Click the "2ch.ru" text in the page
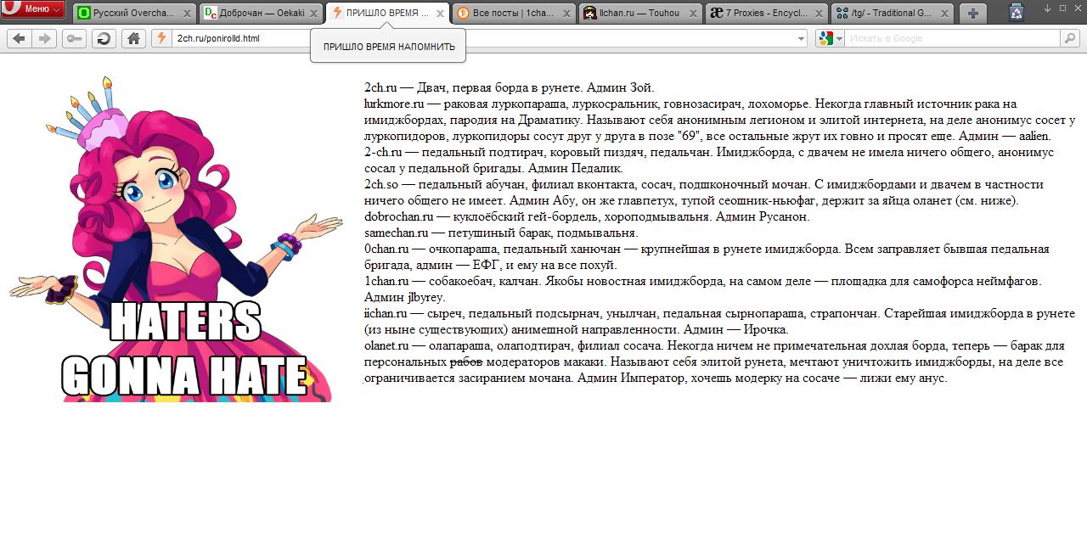Screen dimensions: 1087x555 click(380, 87)
